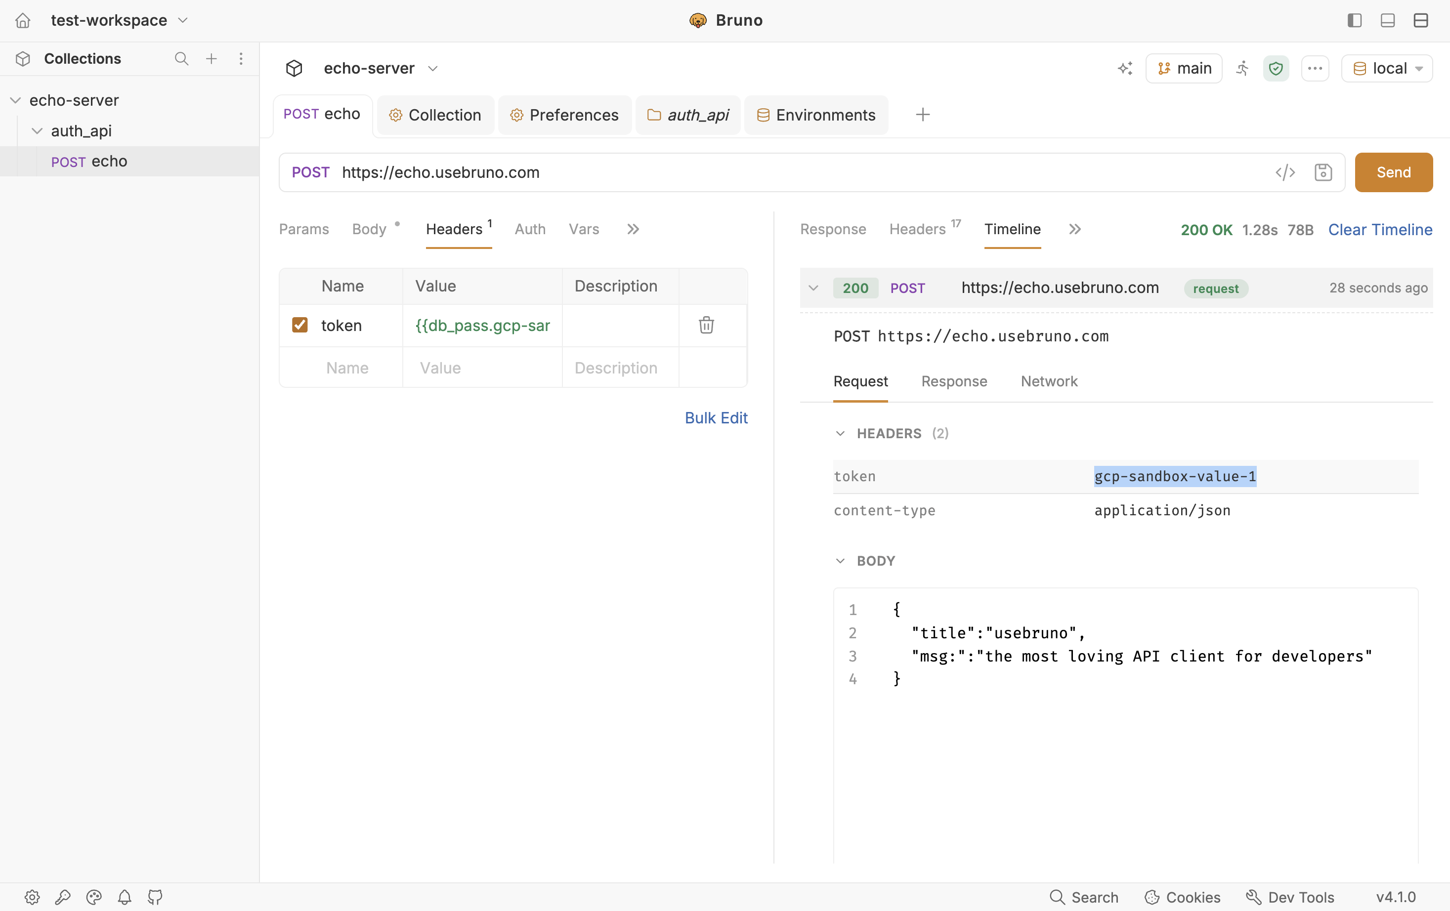The image size is (1450, 911).
Task: Open the Network tab in timeline
Action: [1049, 382]
